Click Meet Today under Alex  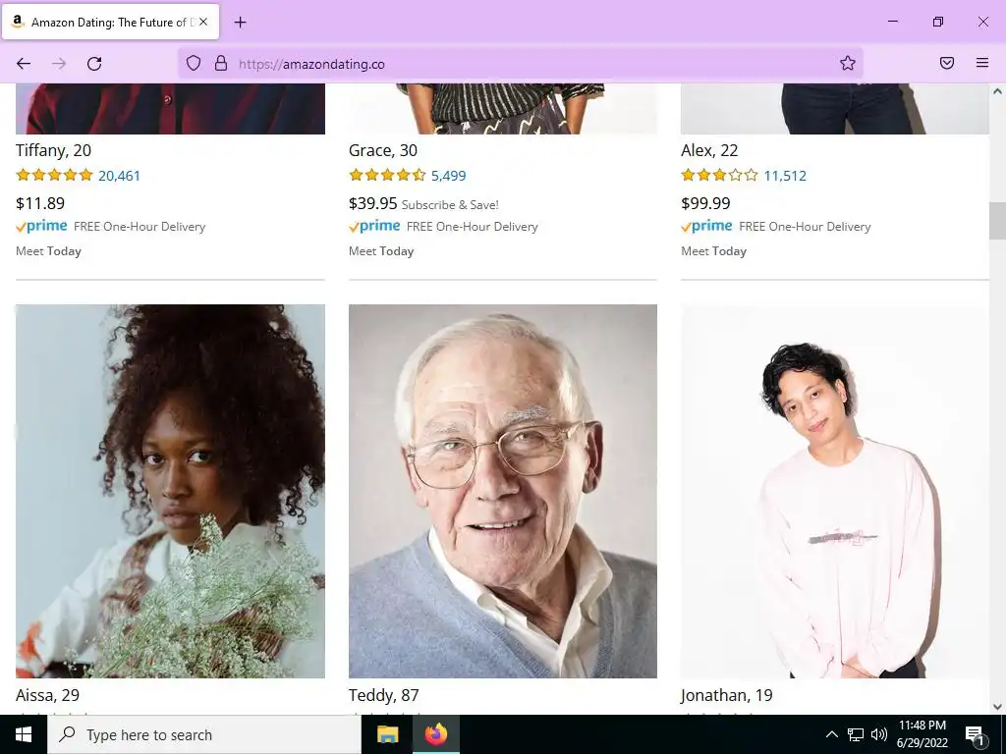(x=714, y=251)
